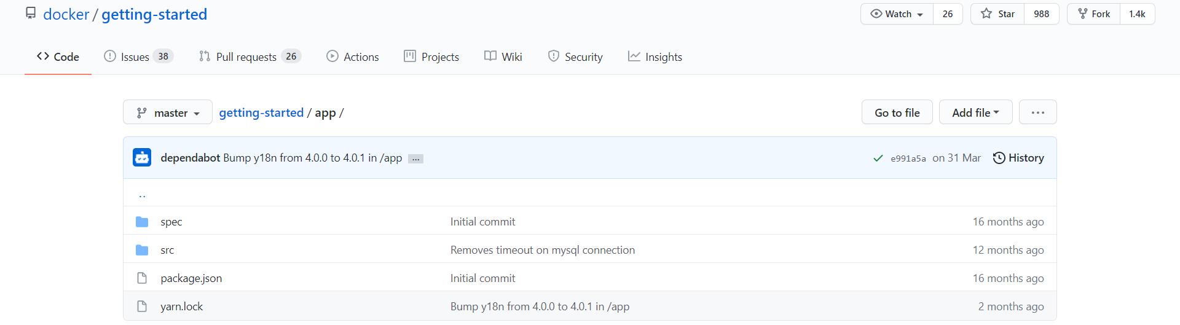Fork the repository
Screen dimensions: 1180x325
1094,14
